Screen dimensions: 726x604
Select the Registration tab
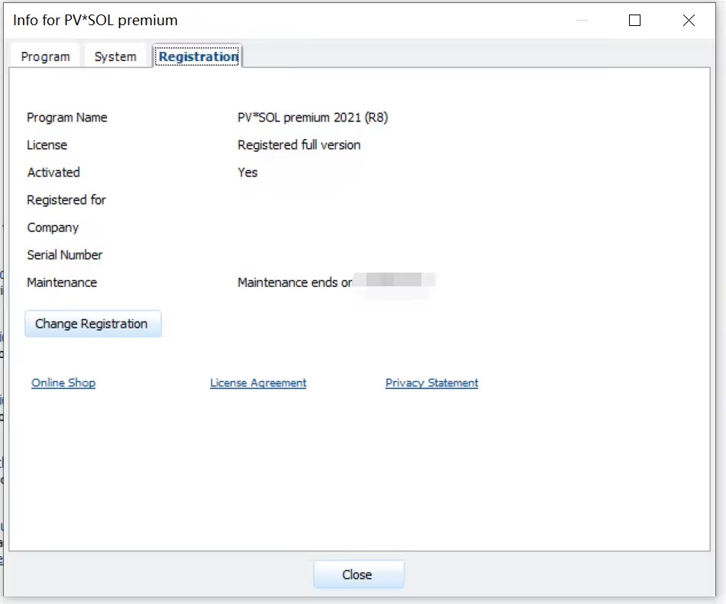(197, 56)
